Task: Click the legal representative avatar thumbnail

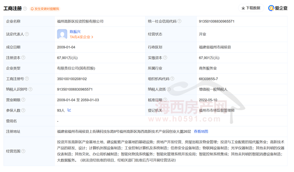Action: point(62,34)
